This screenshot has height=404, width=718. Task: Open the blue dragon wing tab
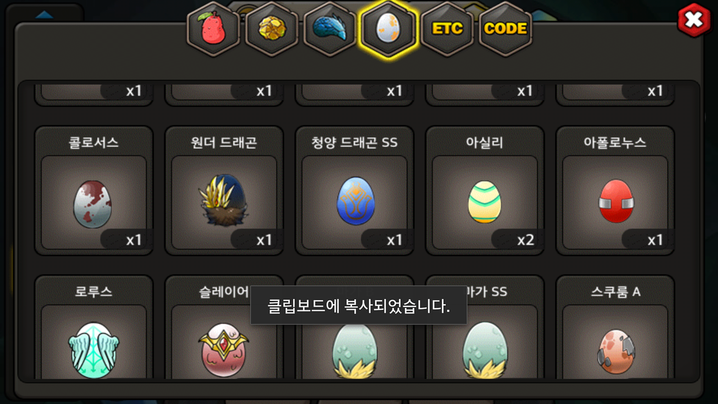point(330,29)
